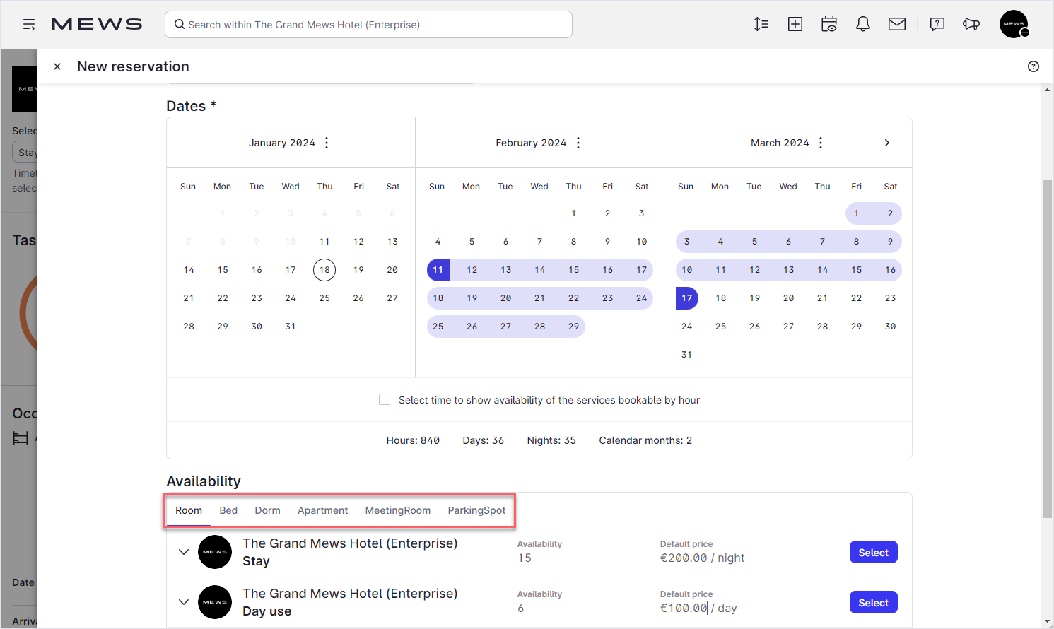Click the 'Days: 36' summary
1054x629 pixels.
click(x=484, y=440)
